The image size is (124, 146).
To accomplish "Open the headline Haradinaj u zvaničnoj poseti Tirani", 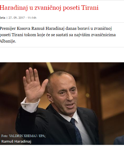I will coord(49,8).
